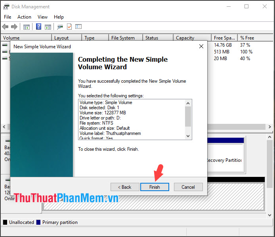Image resolution: width=275 pixels, height=237 pixels.
Task: Click the Back arrow toolbar icon
Action: click(5, 27)
